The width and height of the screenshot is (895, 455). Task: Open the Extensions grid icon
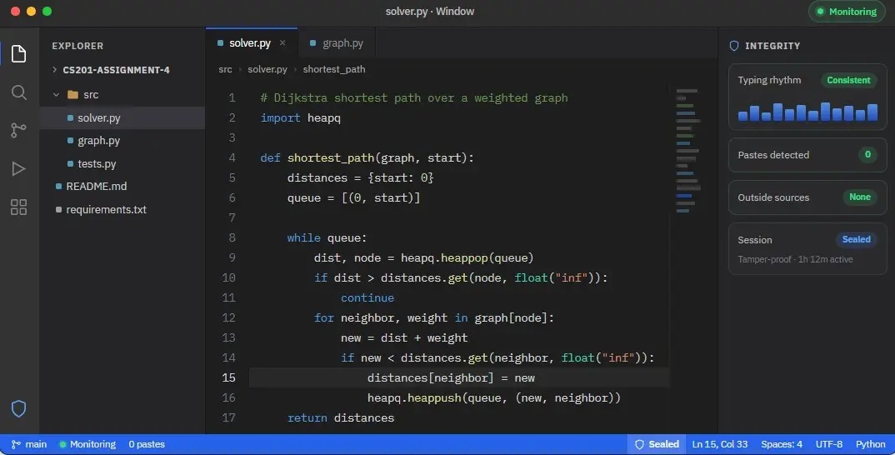[19, 207]
